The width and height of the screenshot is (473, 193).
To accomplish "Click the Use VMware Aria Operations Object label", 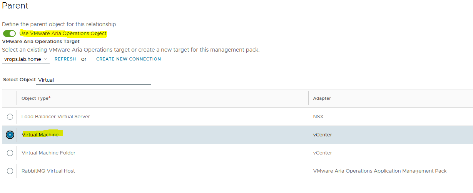I will pyautogui.click(x=63, y=34).
